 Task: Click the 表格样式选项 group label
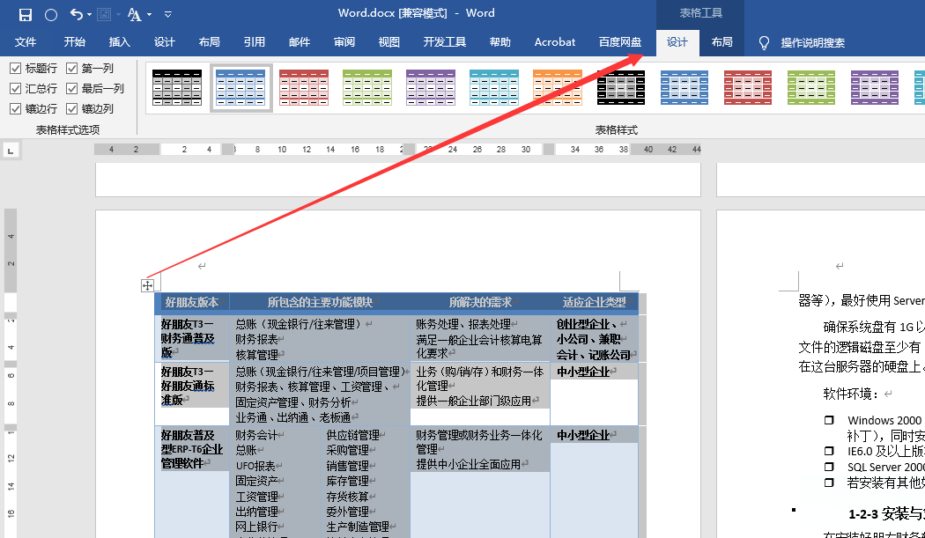(x=68, y=129)
